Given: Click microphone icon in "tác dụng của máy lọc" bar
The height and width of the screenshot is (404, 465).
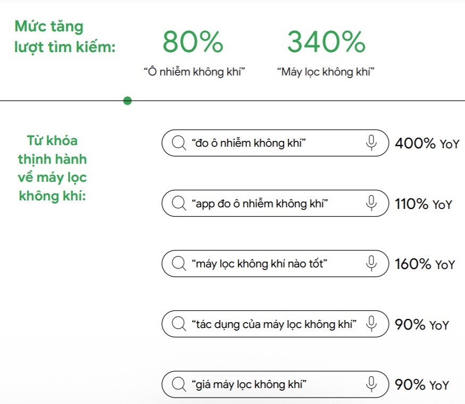Looking at the screenshot, I should coord(371,323).
